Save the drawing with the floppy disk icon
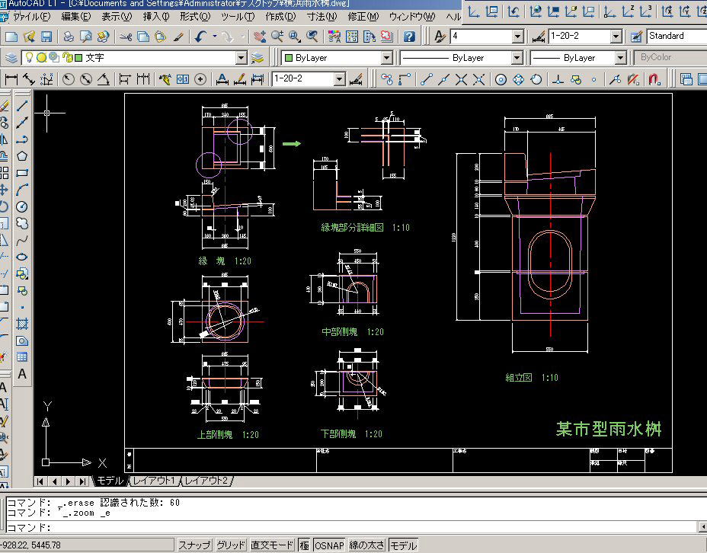 (46, 37)
